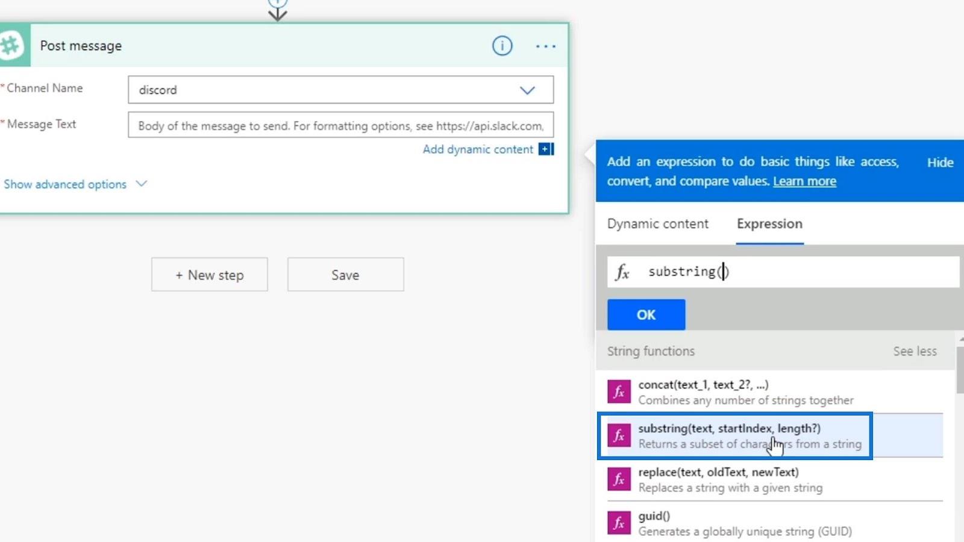Open the Learn more link
Screen dimensions: 964x542
(804, 181)
